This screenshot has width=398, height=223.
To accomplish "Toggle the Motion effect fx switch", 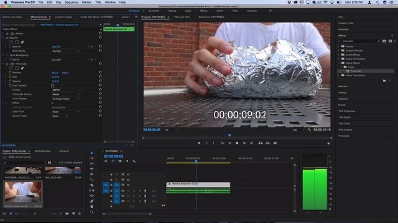I will coord(7,33).
